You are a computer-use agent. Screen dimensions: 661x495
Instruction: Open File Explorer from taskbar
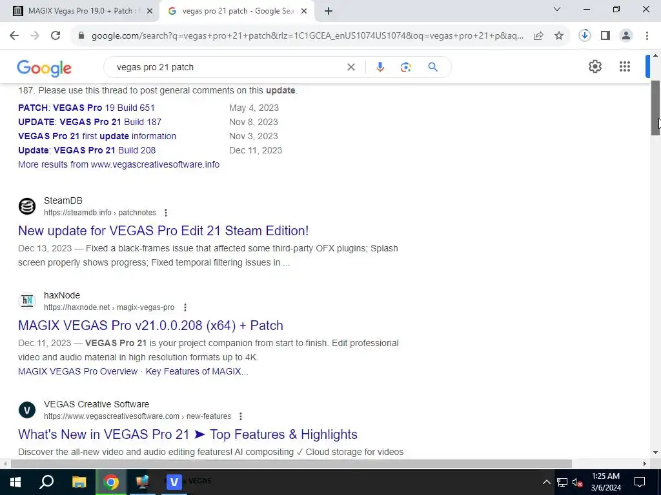pos(79,482)
